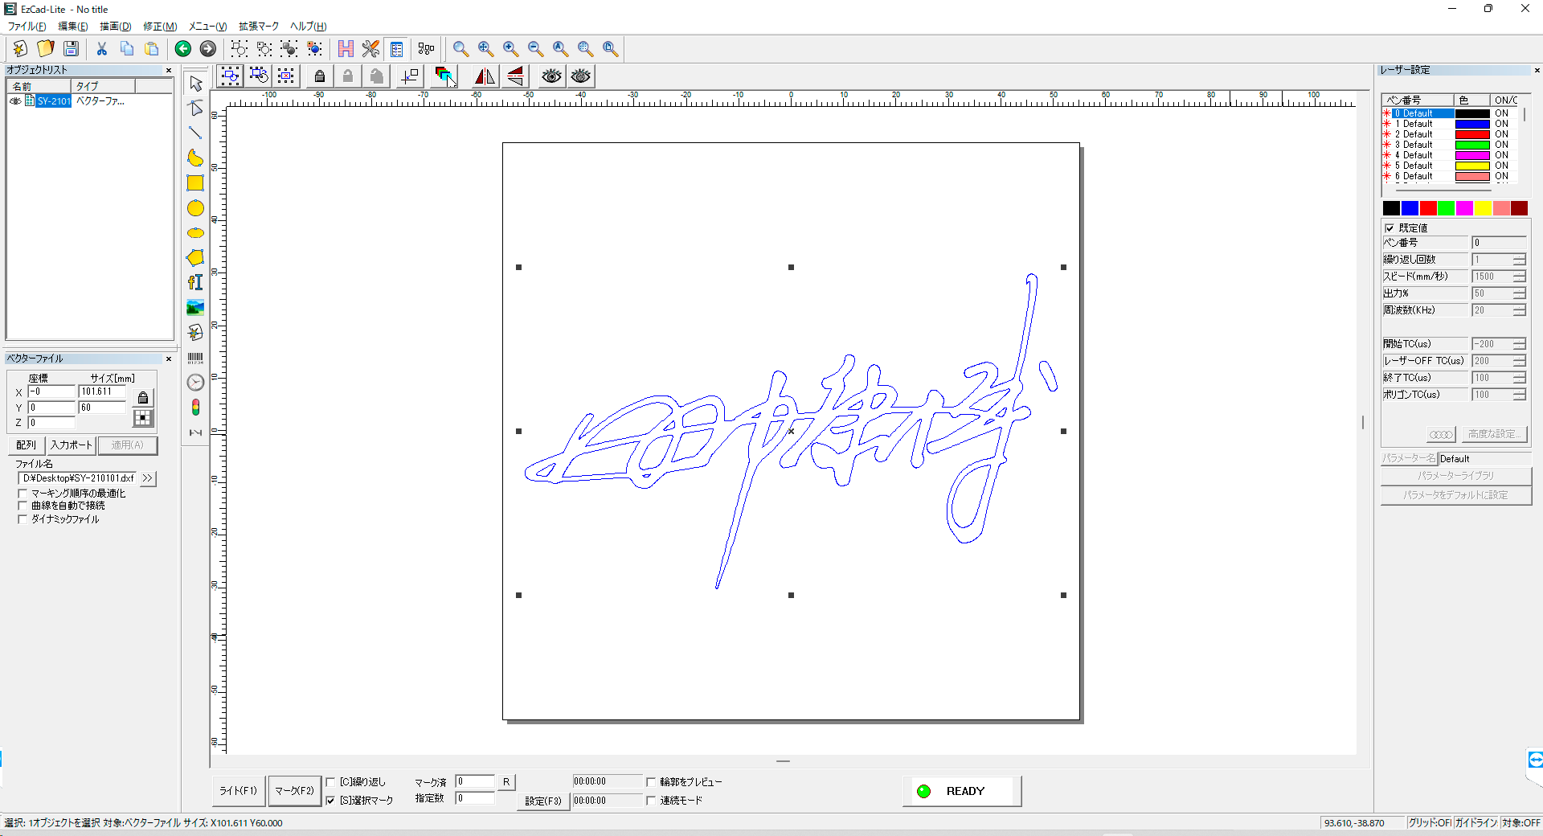Click the mirror horizontally icon
The image size is (1543, 836).
[x=485, y=76]
